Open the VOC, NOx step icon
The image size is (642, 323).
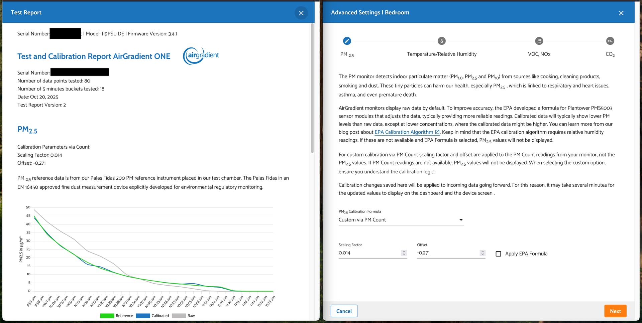click(x=539, y=41)
